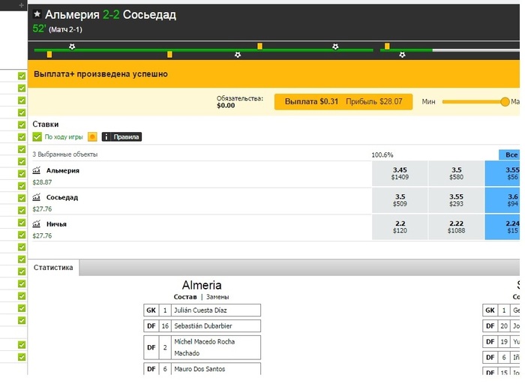Click the 100.6% book percentage
Screen dimensions: 525x387
pyautogui.click(x=382, y=155)
